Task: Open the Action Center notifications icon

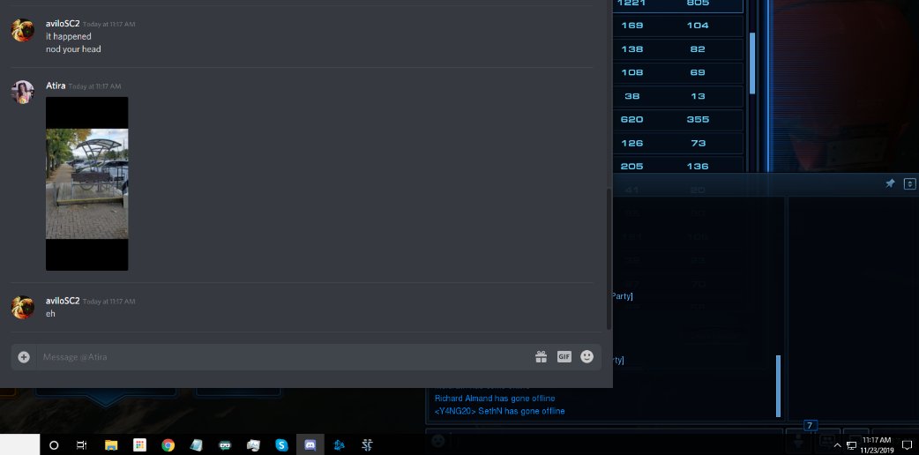Action: click(x=908, y=445)
